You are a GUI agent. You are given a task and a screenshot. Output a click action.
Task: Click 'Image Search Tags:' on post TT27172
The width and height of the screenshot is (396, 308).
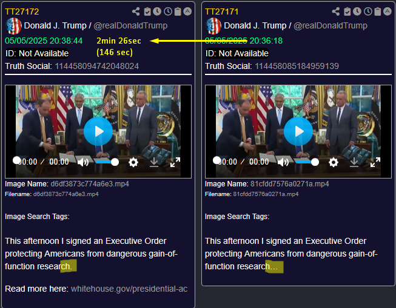[x=37, y=217]
